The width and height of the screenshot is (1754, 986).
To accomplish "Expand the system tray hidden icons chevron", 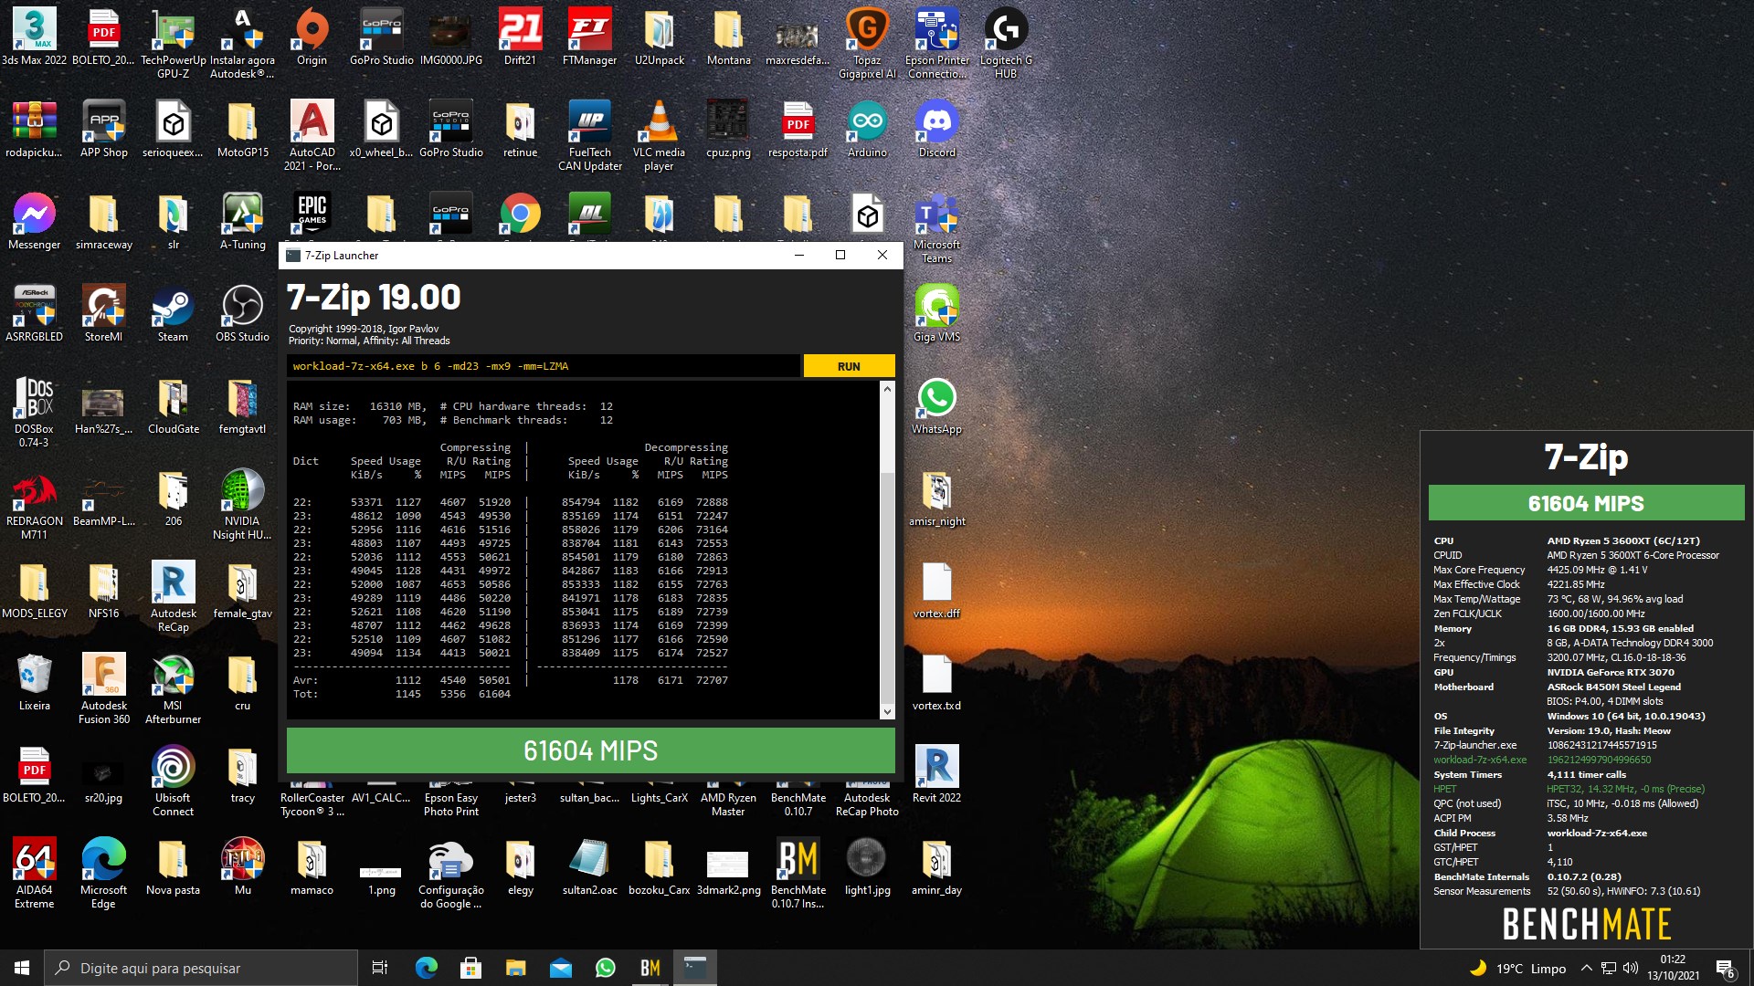I will tap(1587, 968).
